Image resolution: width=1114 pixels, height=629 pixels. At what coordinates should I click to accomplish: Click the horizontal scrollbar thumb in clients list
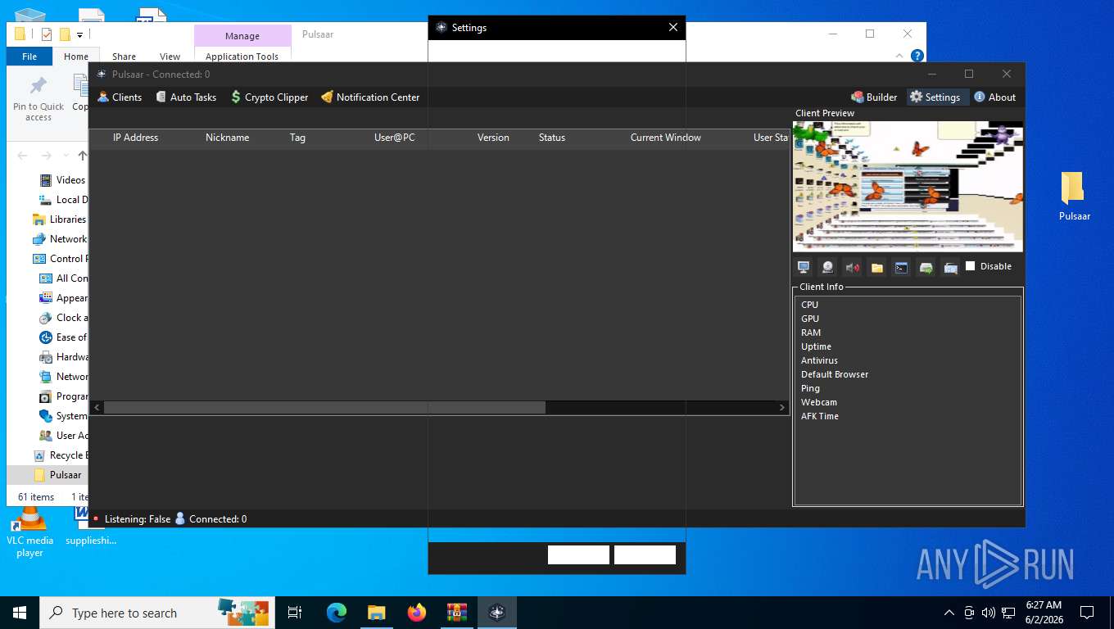pos(324,407)
